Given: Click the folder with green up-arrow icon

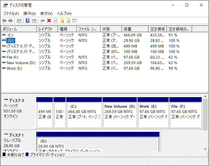Looking at the screenshot, I should pyautogui.click(x=62, y=21).
